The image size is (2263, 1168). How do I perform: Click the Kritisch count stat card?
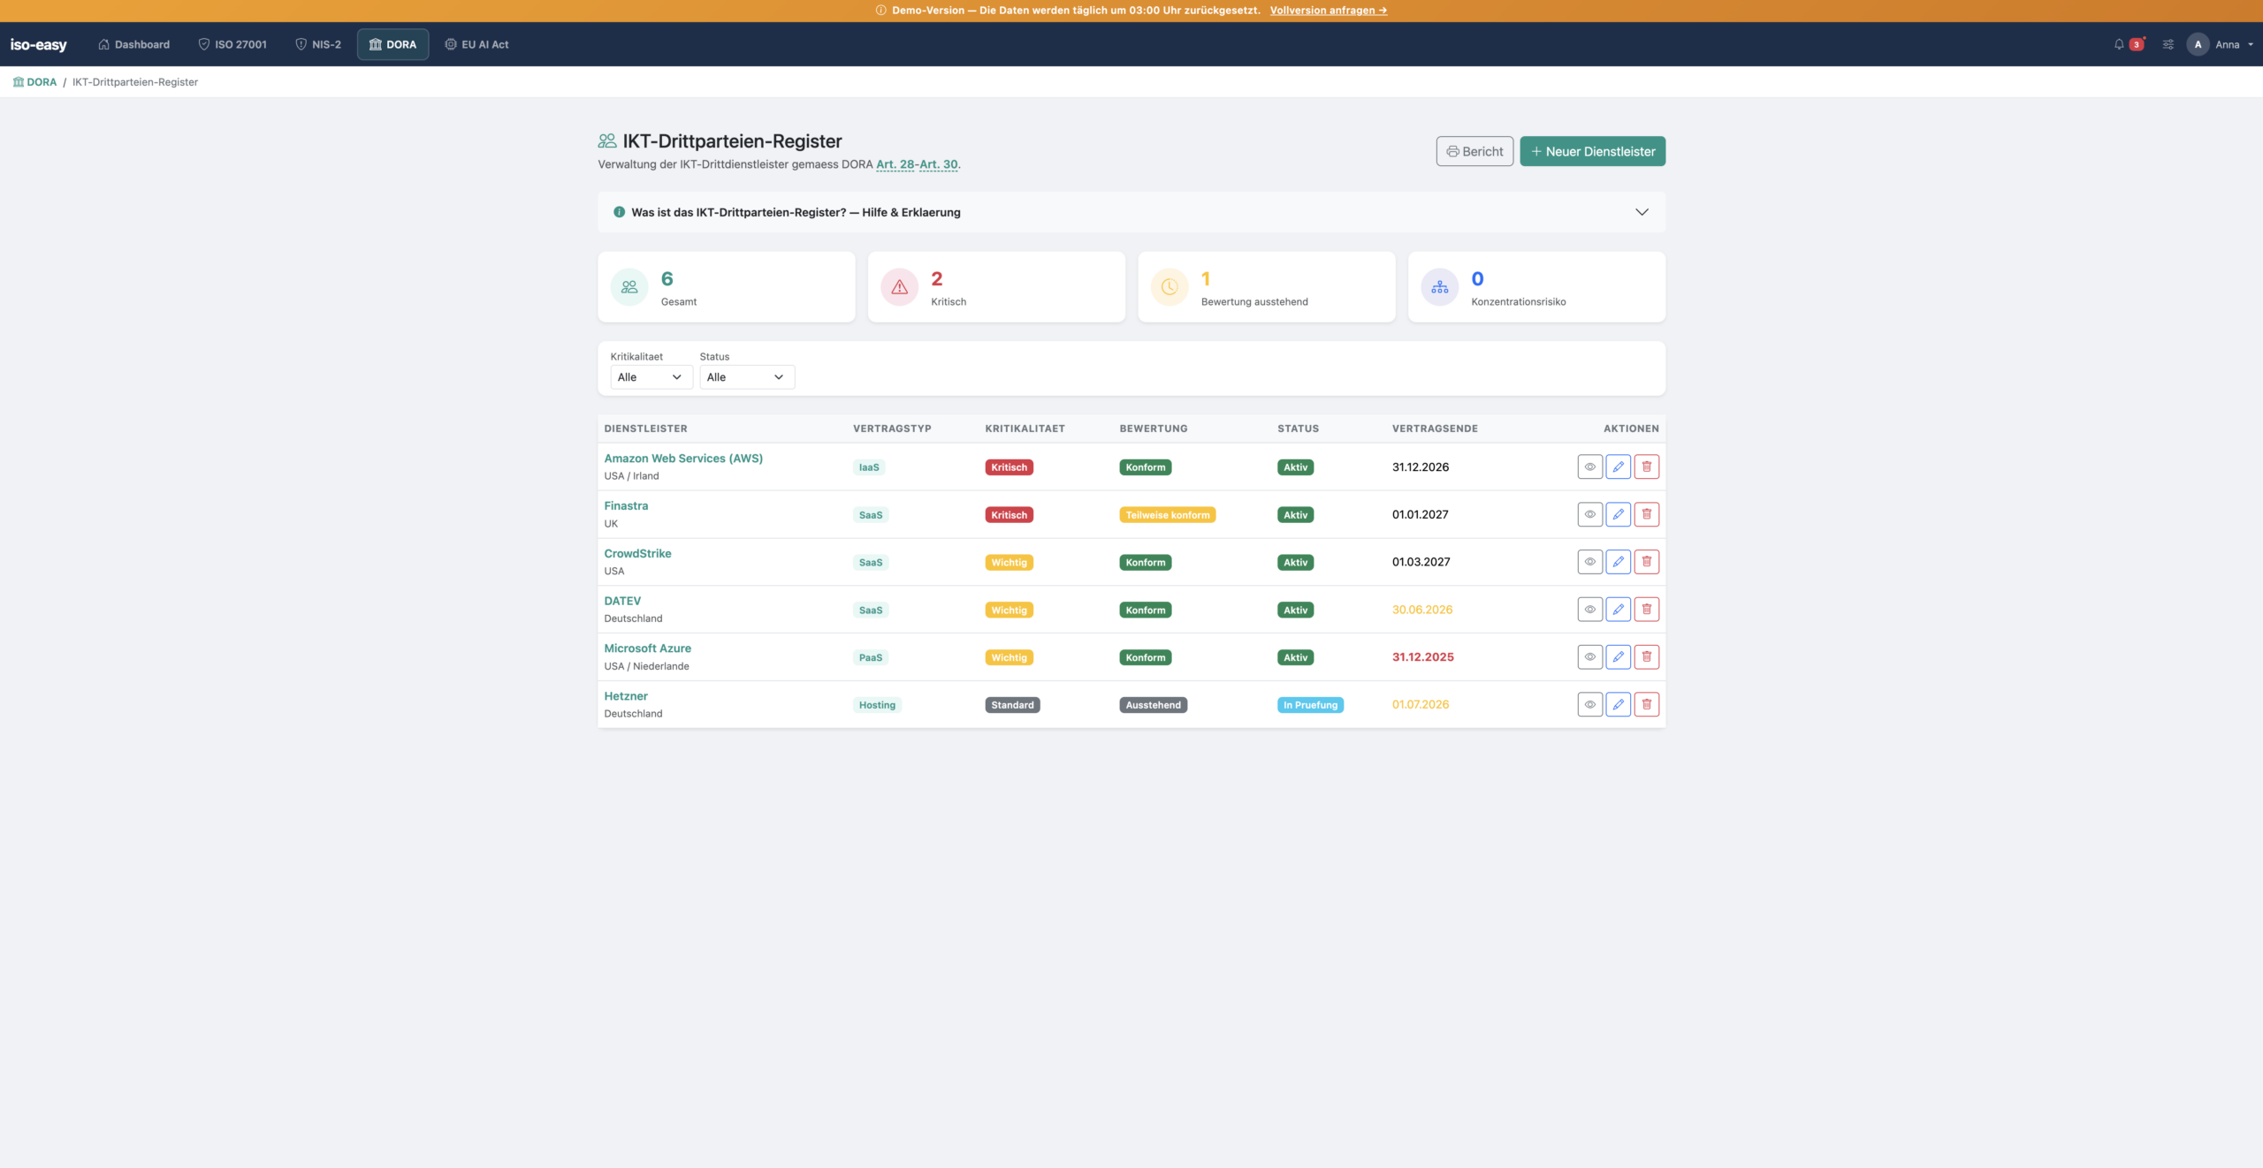click(x=995, y=287)
